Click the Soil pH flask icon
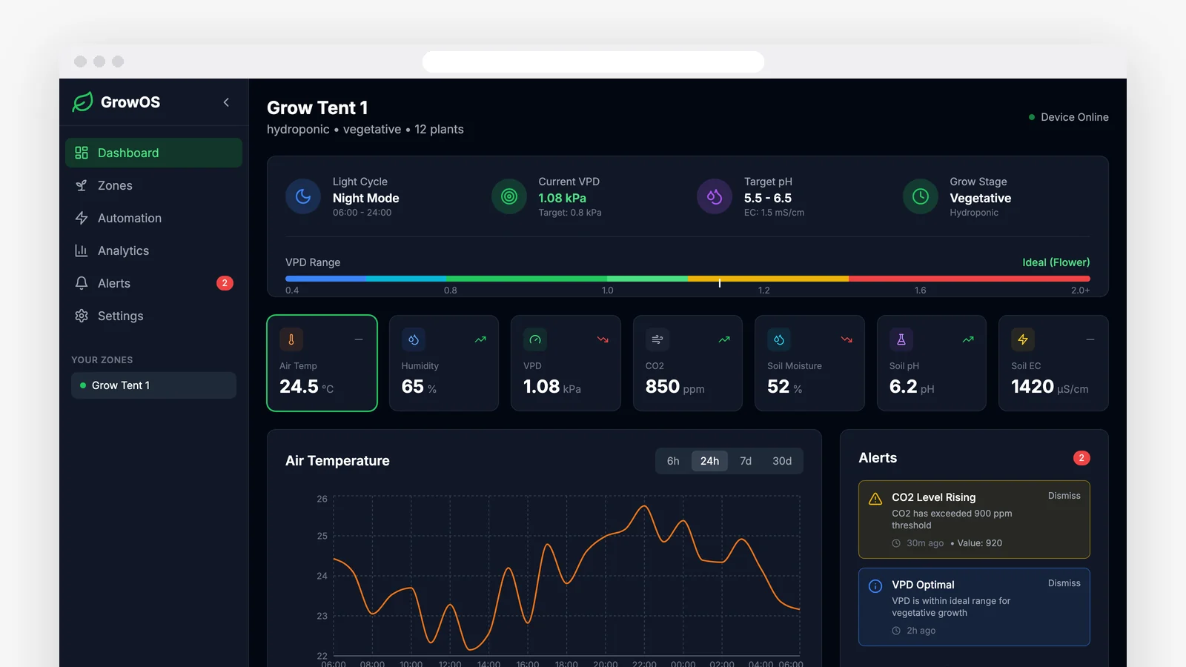Image resolution: width=1186 pixels, height=667 pixels. 901,339
